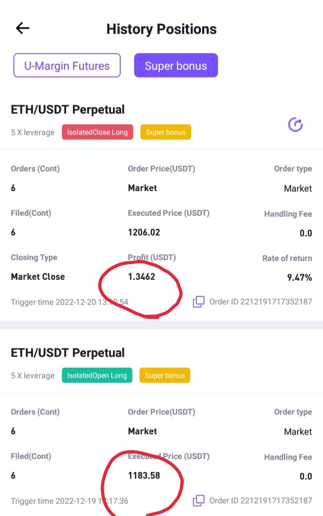Open the first ETH/USDT Perpetual title
Viewport: 323px width, 516px height.
click(x=68, y=109)
